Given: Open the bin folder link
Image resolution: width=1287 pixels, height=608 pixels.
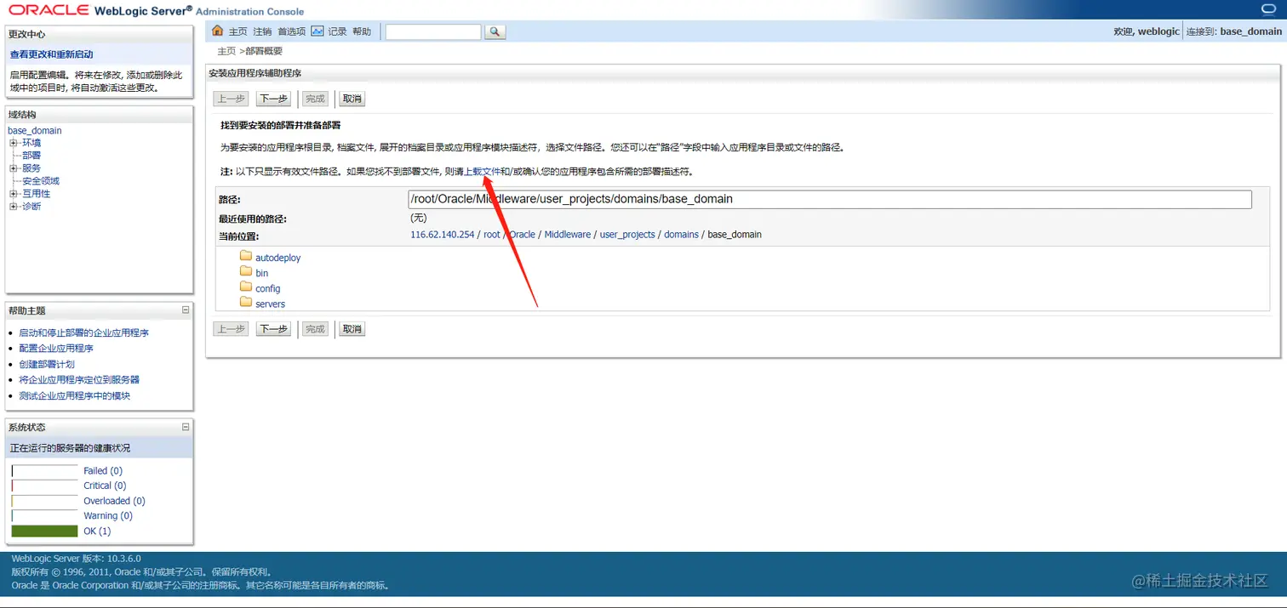Looking at the screenshot, I should click(x=262, y=273).
